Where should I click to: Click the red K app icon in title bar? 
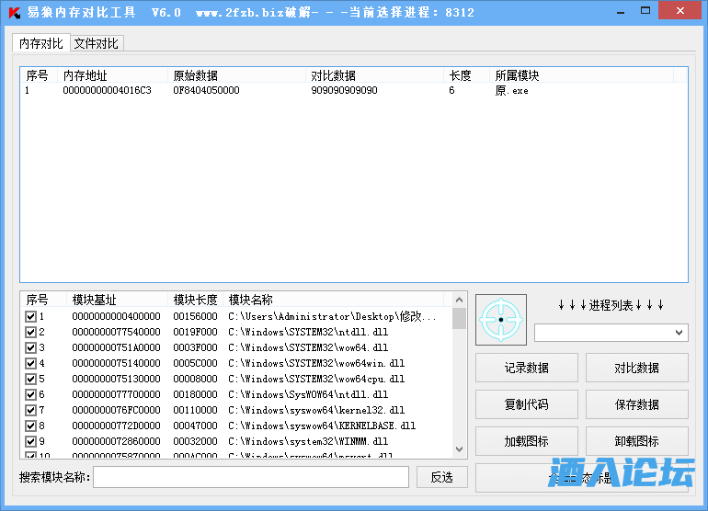coord(13,13)
